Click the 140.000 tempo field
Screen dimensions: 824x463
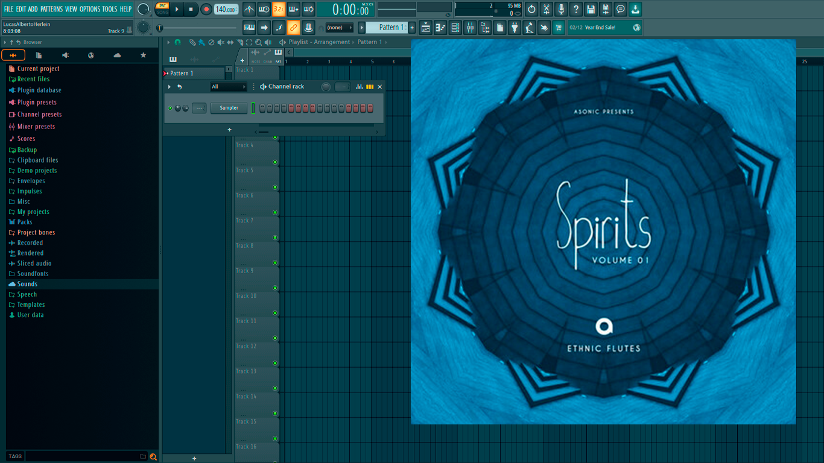226,9
